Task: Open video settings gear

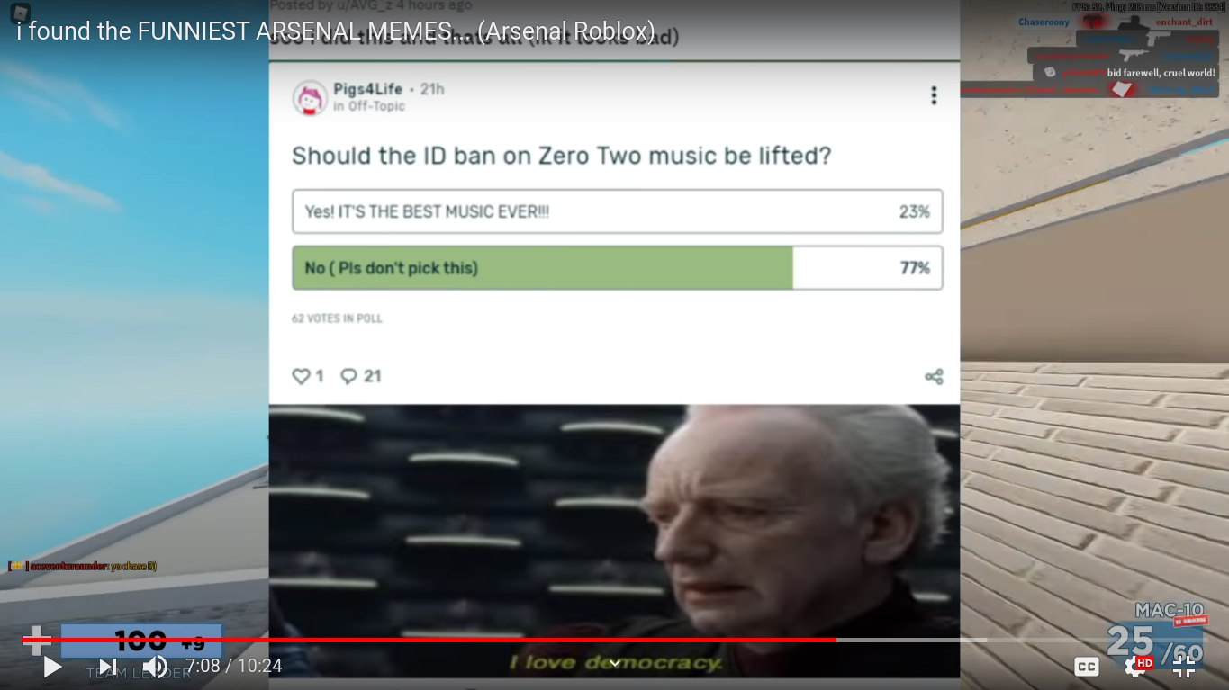Action: point(1135,667)
